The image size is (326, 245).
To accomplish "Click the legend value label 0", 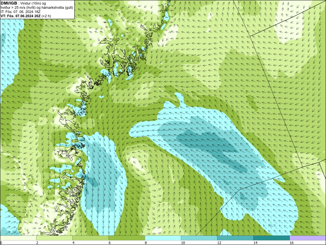I will tap(1, 243).
